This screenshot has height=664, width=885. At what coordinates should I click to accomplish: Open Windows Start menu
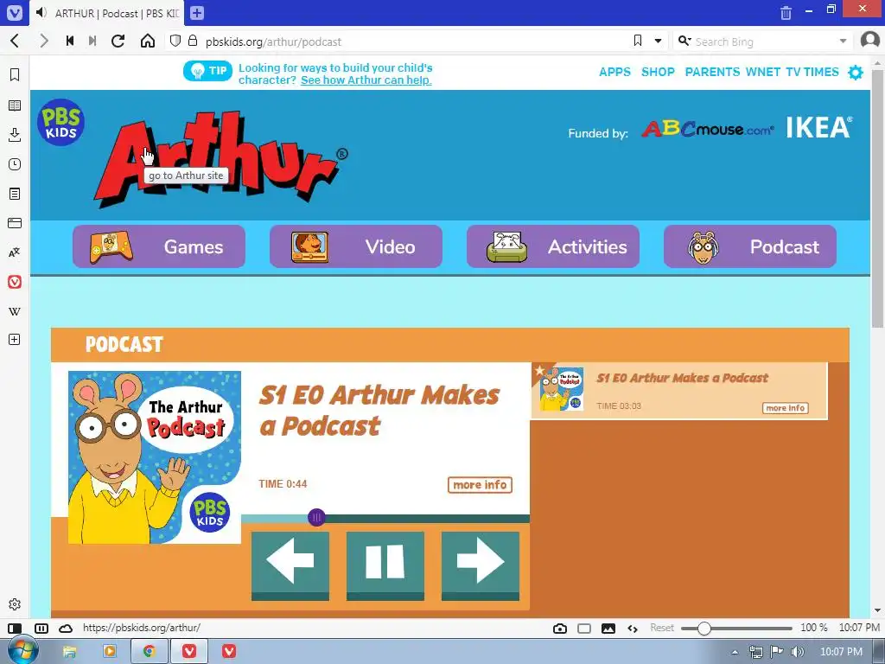pos(22,650)
